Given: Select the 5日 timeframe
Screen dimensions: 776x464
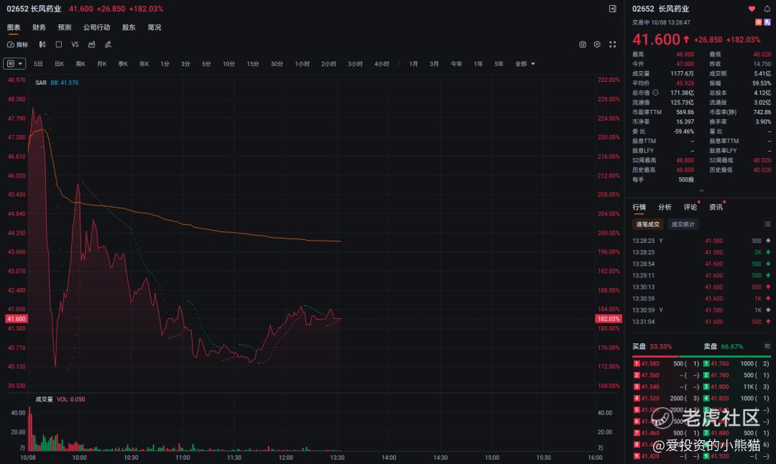Looking at the screenshot, I should coord(38,64).
